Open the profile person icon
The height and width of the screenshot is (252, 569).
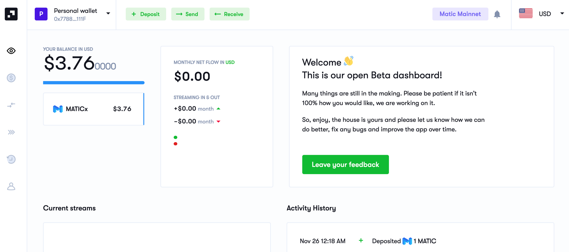point(11,186)
